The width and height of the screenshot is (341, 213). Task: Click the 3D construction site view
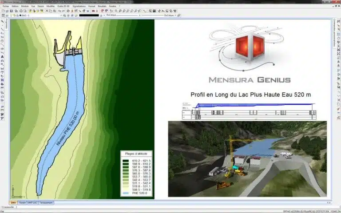[247, 159]
